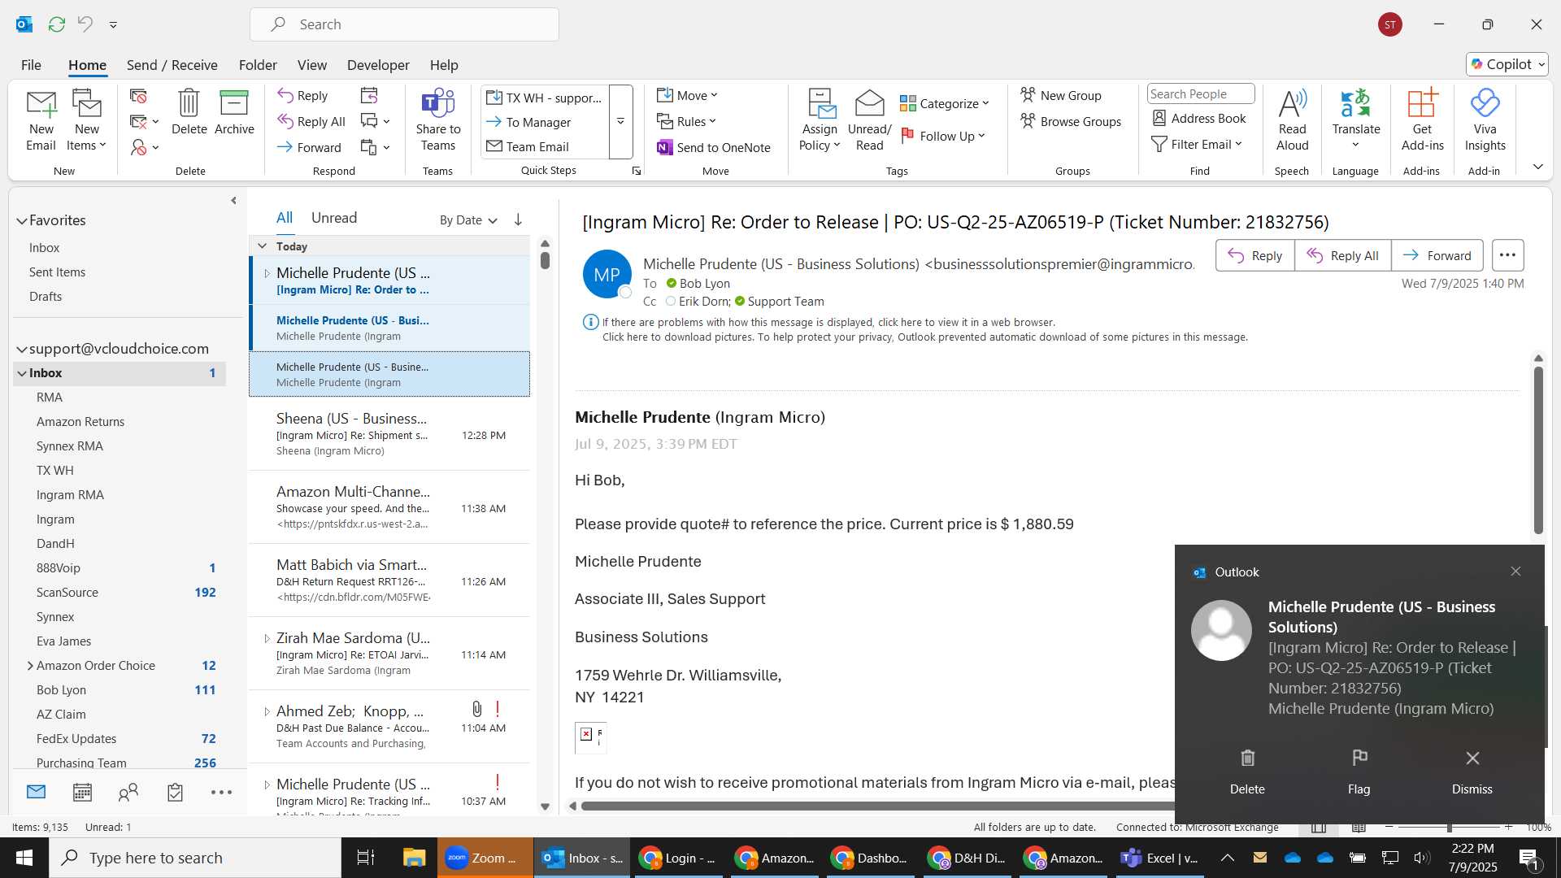This screenshot has width=1561, height=878.
Task: Open the Ingram RMA folder
Action: pos(70,495)
